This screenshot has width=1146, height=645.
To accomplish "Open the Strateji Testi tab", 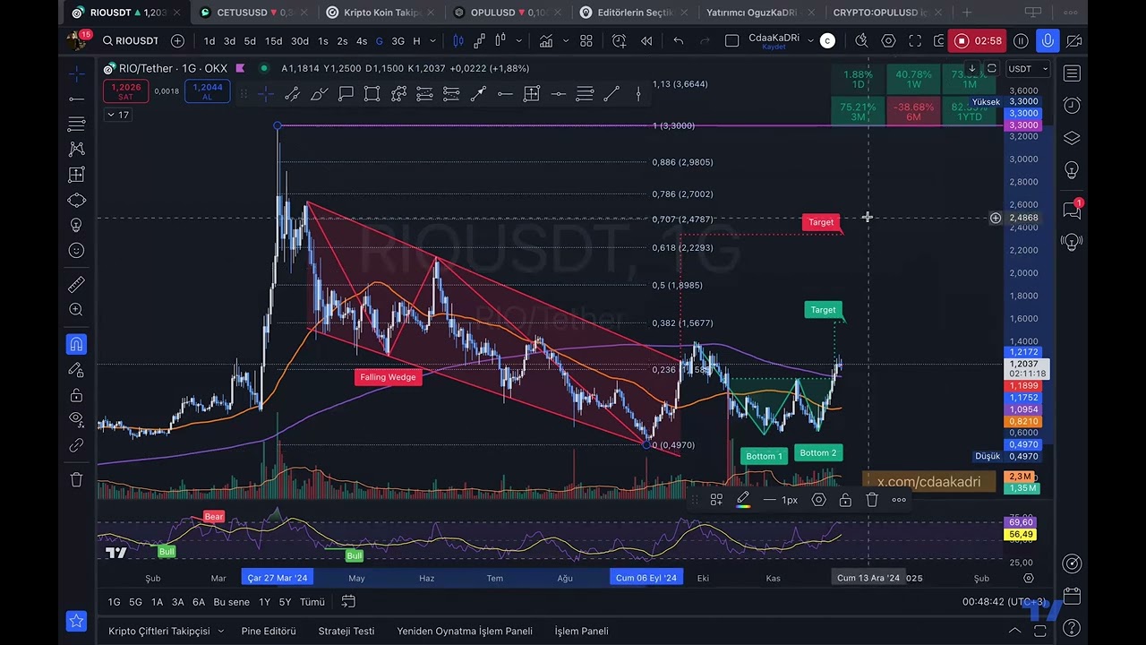I will (346, 631).
